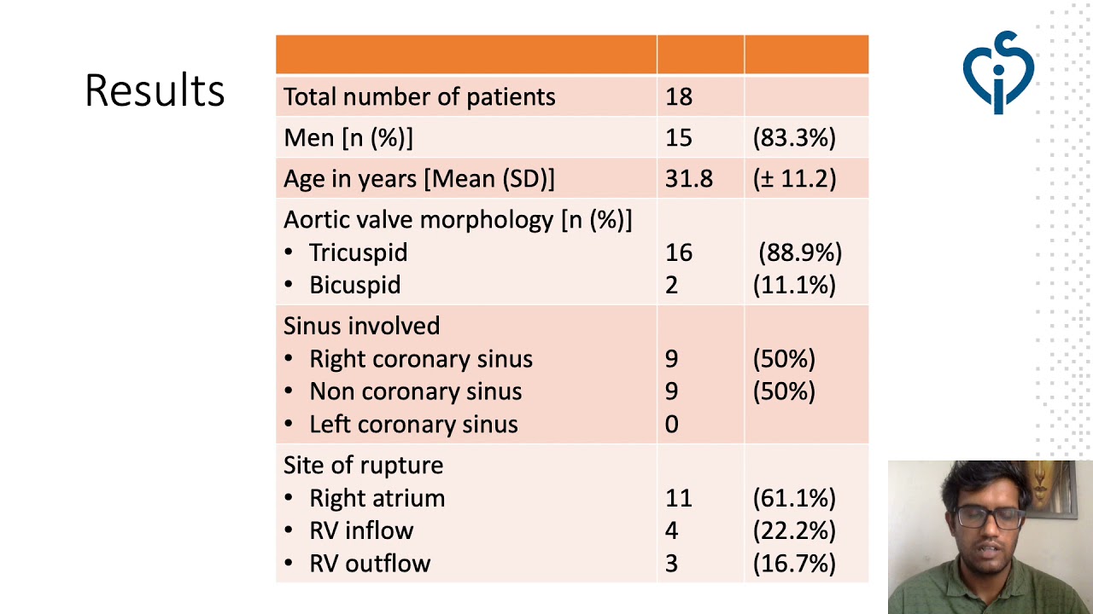The height and width of the screenshot is (614, 1093).
Task: Click the 83.3% value cell
Action: [x=794, y=138]
